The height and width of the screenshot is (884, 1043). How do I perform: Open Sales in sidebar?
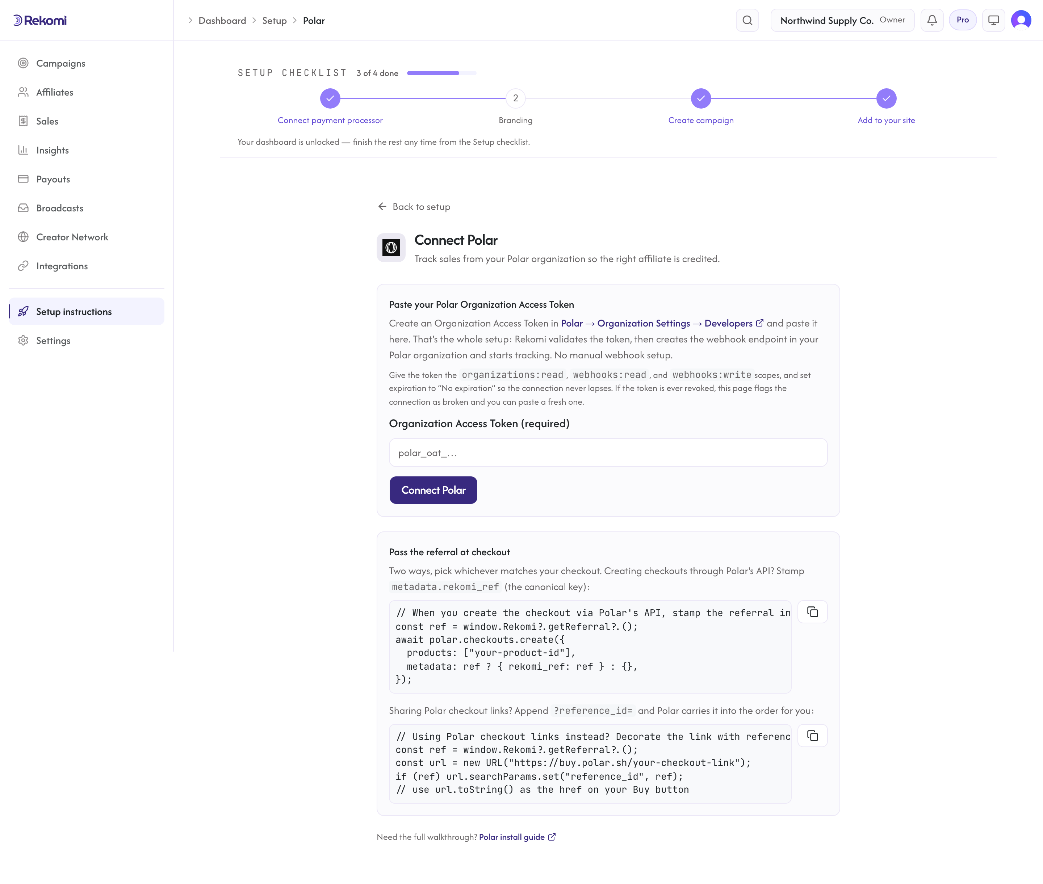pos(86,121)
